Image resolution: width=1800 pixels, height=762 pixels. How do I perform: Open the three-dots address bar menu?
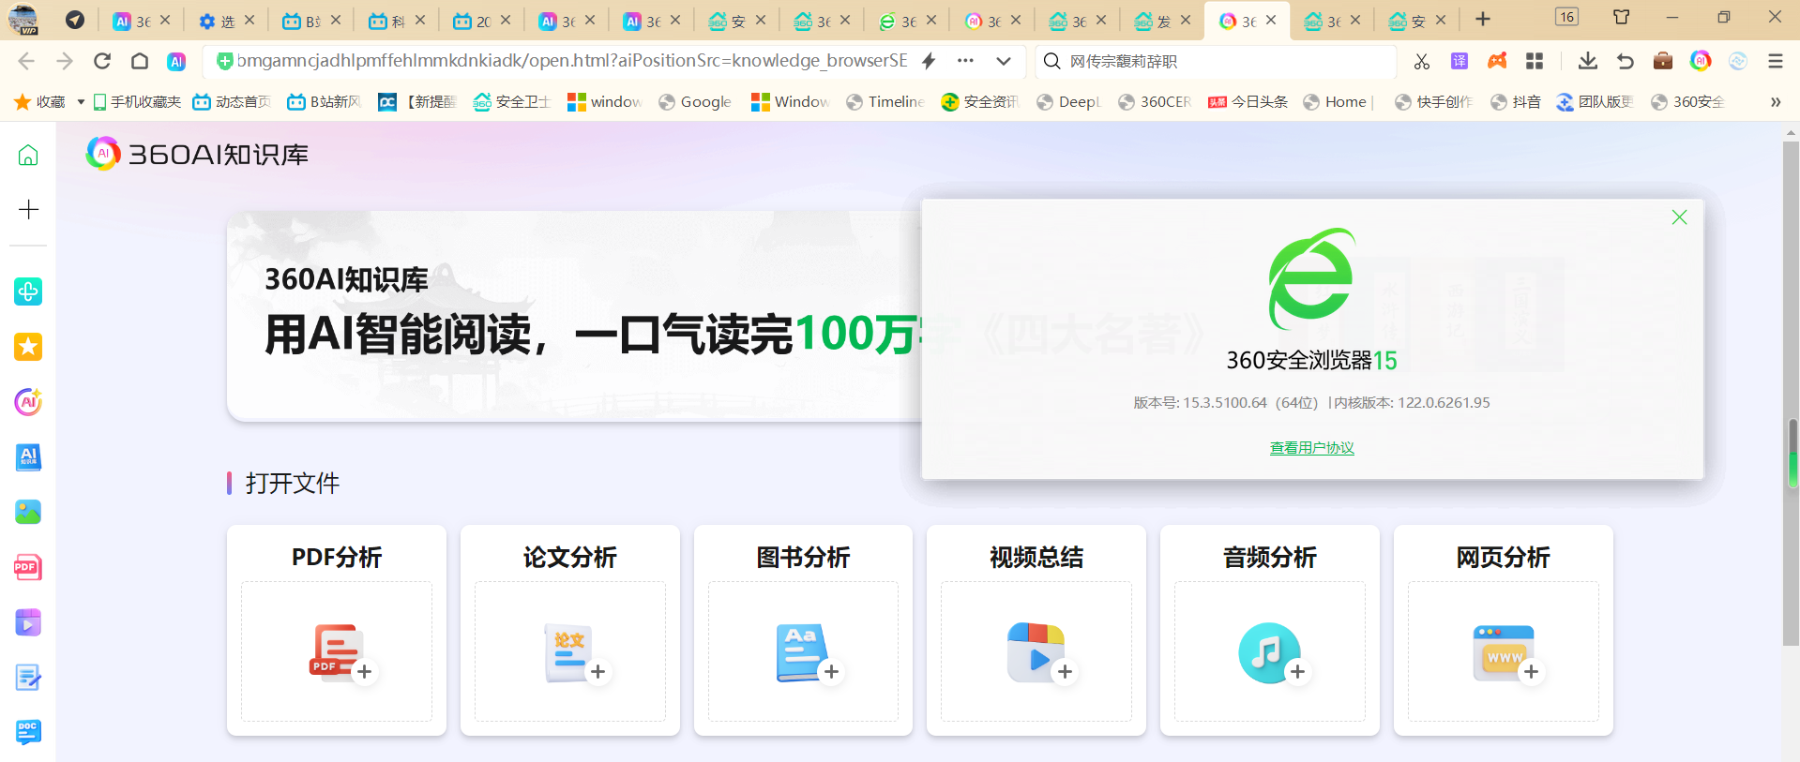point(965,61)
